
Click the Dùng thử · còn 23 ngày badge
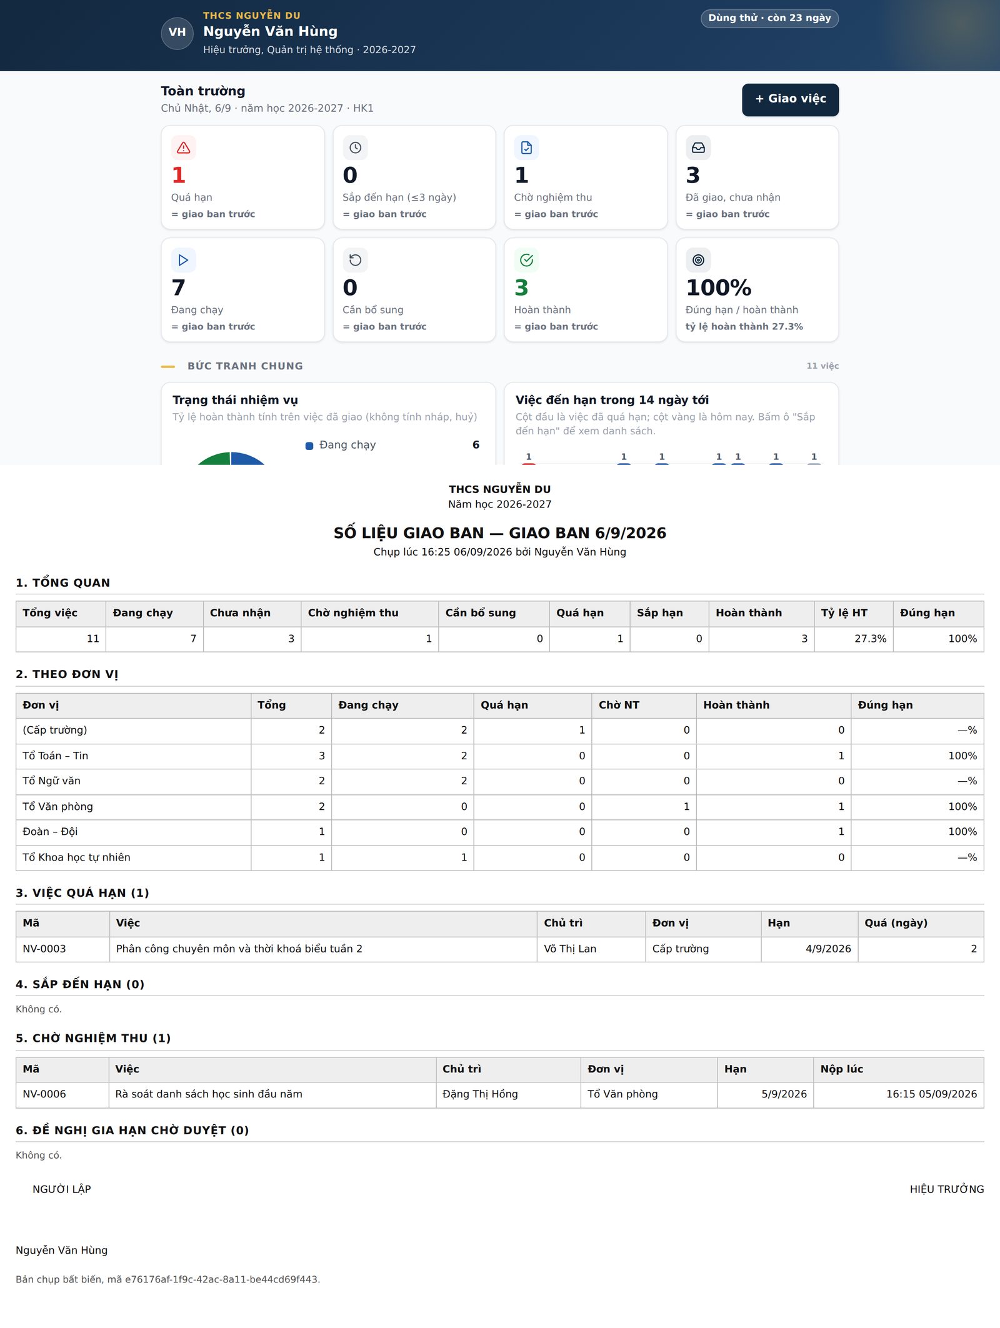[x=769, y=18]
